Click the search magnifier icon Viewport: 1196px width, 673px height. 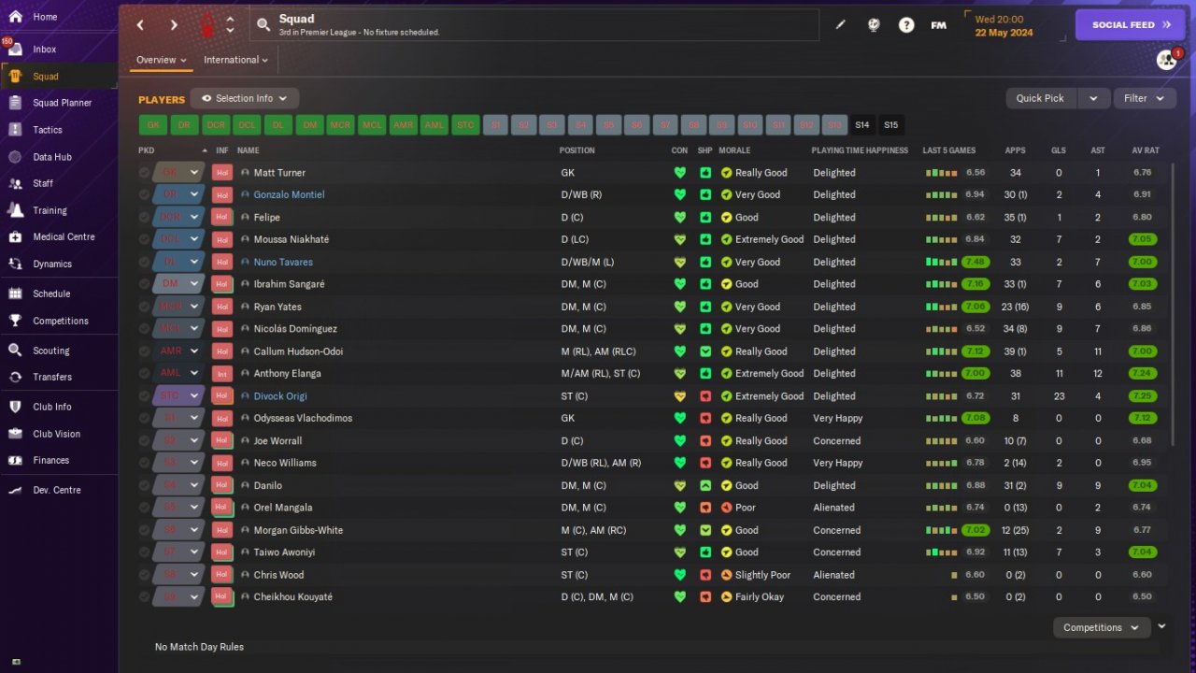point(263,25)
